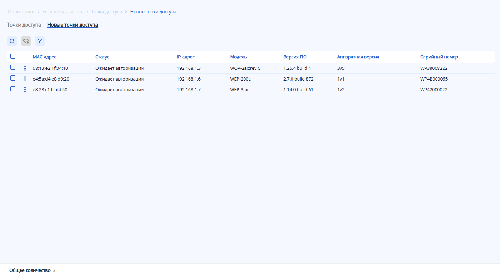Open "Беспроводная сеть" breadcrumb link

click(63, 12)
